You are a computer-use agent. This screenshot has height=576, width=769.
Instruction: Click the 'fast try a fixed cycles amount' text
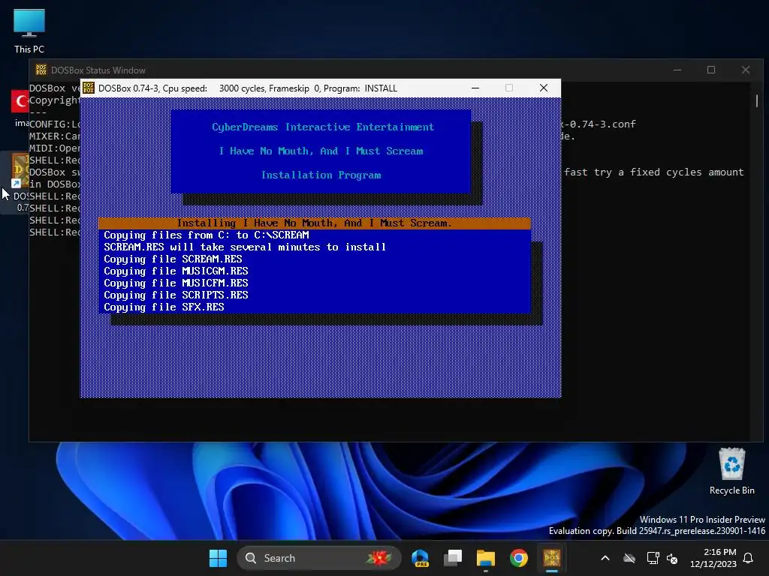click(x=654, y=172)
